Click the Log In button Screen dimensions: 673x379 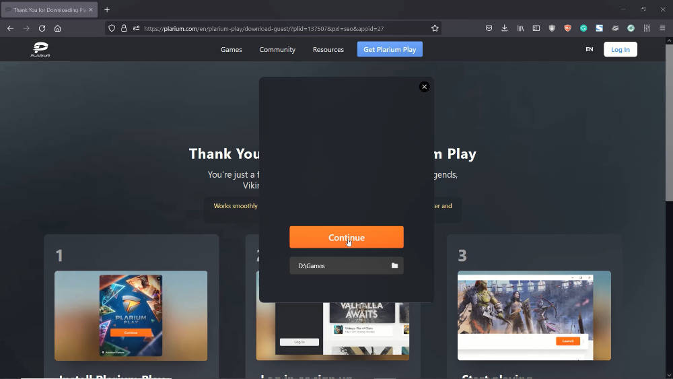621,49
